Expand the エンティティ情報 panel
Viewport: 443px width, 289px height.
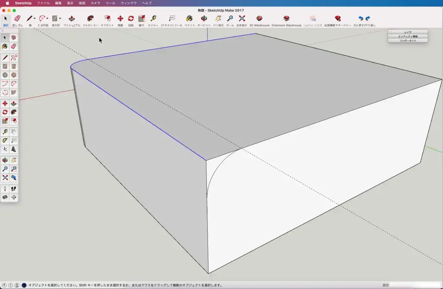click(x=408, y=36)
